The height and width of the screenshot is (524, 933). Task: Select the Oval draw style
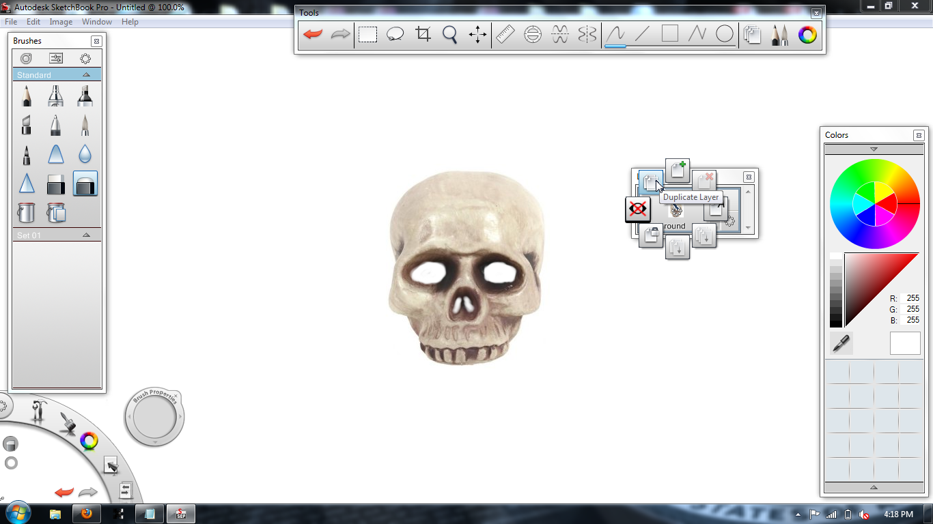[725, 34]
